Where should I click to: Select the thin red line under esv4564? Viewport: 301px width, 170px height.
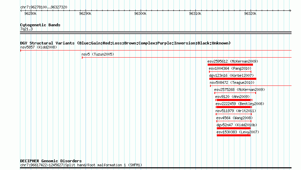[234, 121]
